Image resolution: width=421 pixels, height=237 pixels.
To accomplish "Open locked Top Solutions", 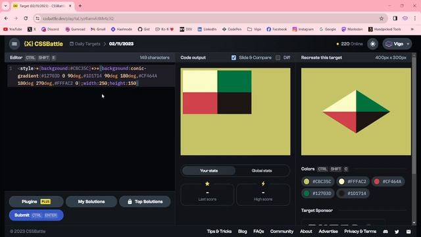I will 145,201.
